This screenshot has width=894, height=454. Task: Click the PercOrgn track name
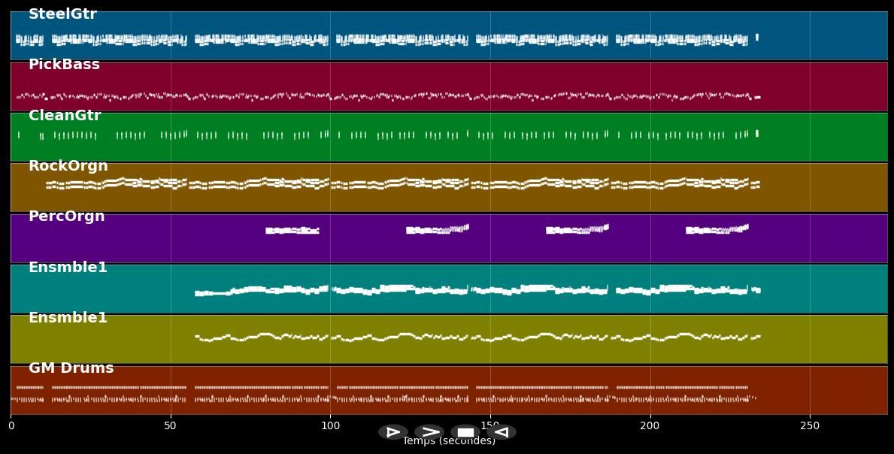pos(67,216)
